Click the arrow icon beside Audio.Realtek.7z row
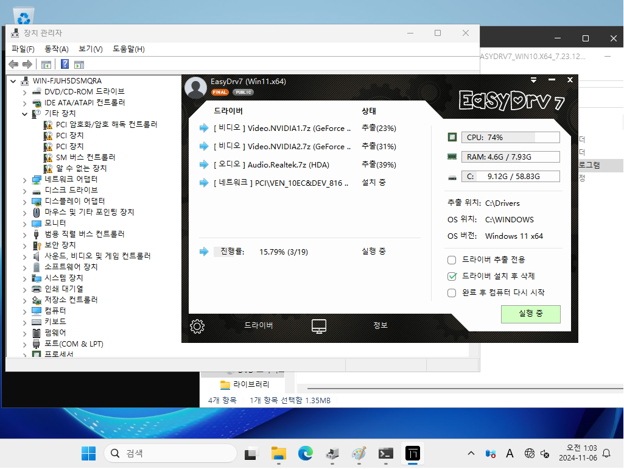Screen dimensions: 624x469 point(204,164)
